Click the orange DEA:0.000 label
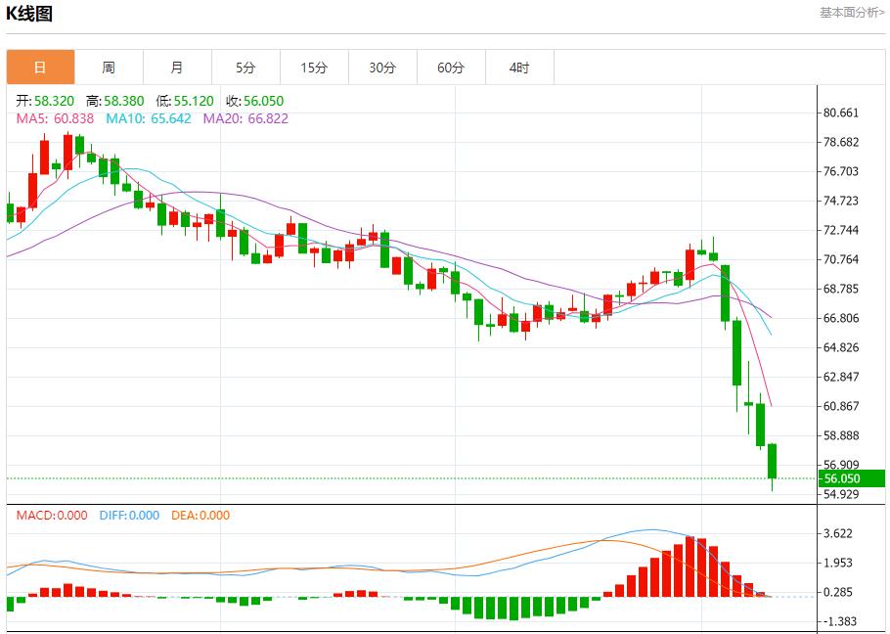This screenshot has width=890, height=634. pyautogui.click(x=200, y=516)
